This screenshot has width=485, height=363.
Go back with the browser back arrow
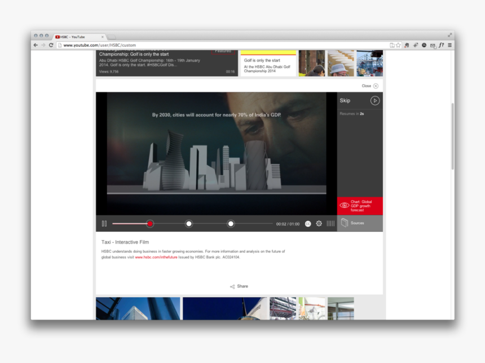point(36,45)
